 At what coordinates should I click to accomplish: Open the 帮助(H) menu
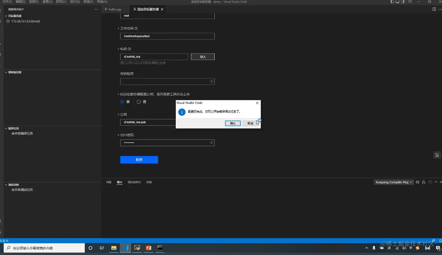tap(102, 2)
